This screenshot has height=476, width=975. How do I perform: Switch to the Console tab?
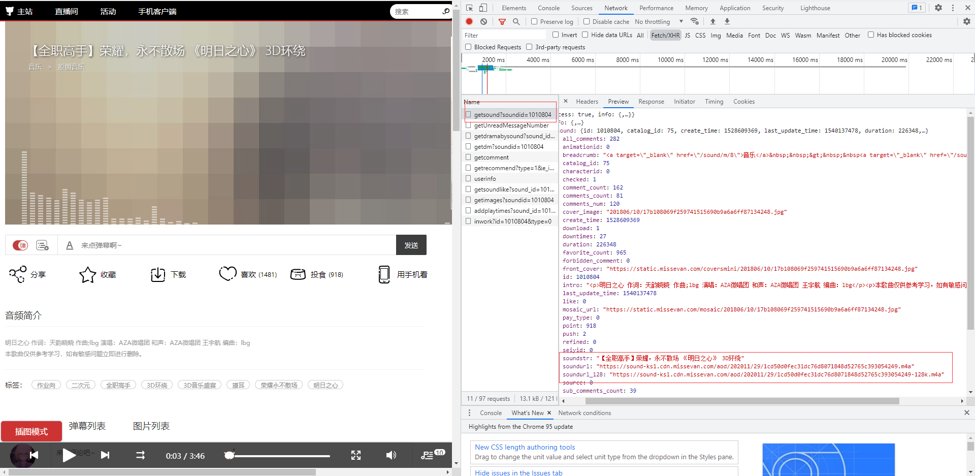click(548, 8)
